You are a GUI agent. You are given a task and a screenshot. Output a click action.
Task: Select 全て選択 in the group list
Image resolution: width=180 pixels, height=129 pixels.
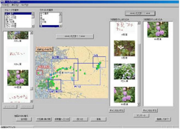click(x=18, y=14)
